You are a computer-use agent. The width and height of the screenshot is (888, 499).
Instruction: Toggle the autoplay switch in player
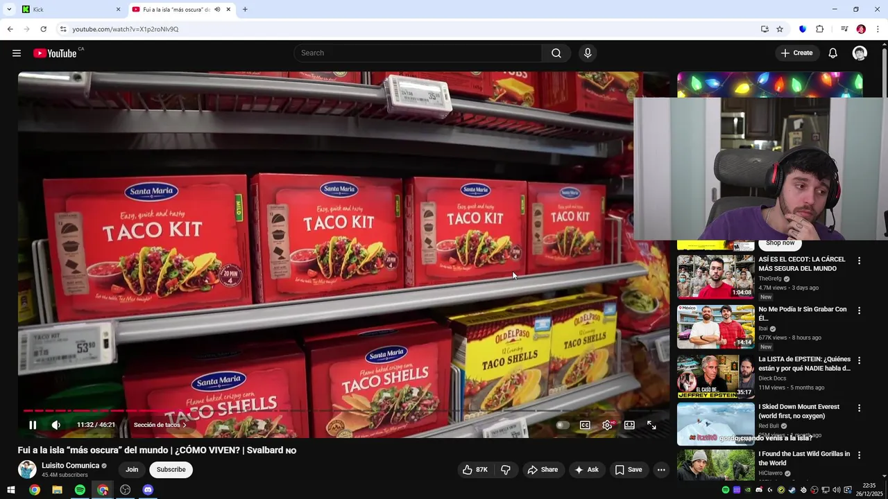click(563, 425)
